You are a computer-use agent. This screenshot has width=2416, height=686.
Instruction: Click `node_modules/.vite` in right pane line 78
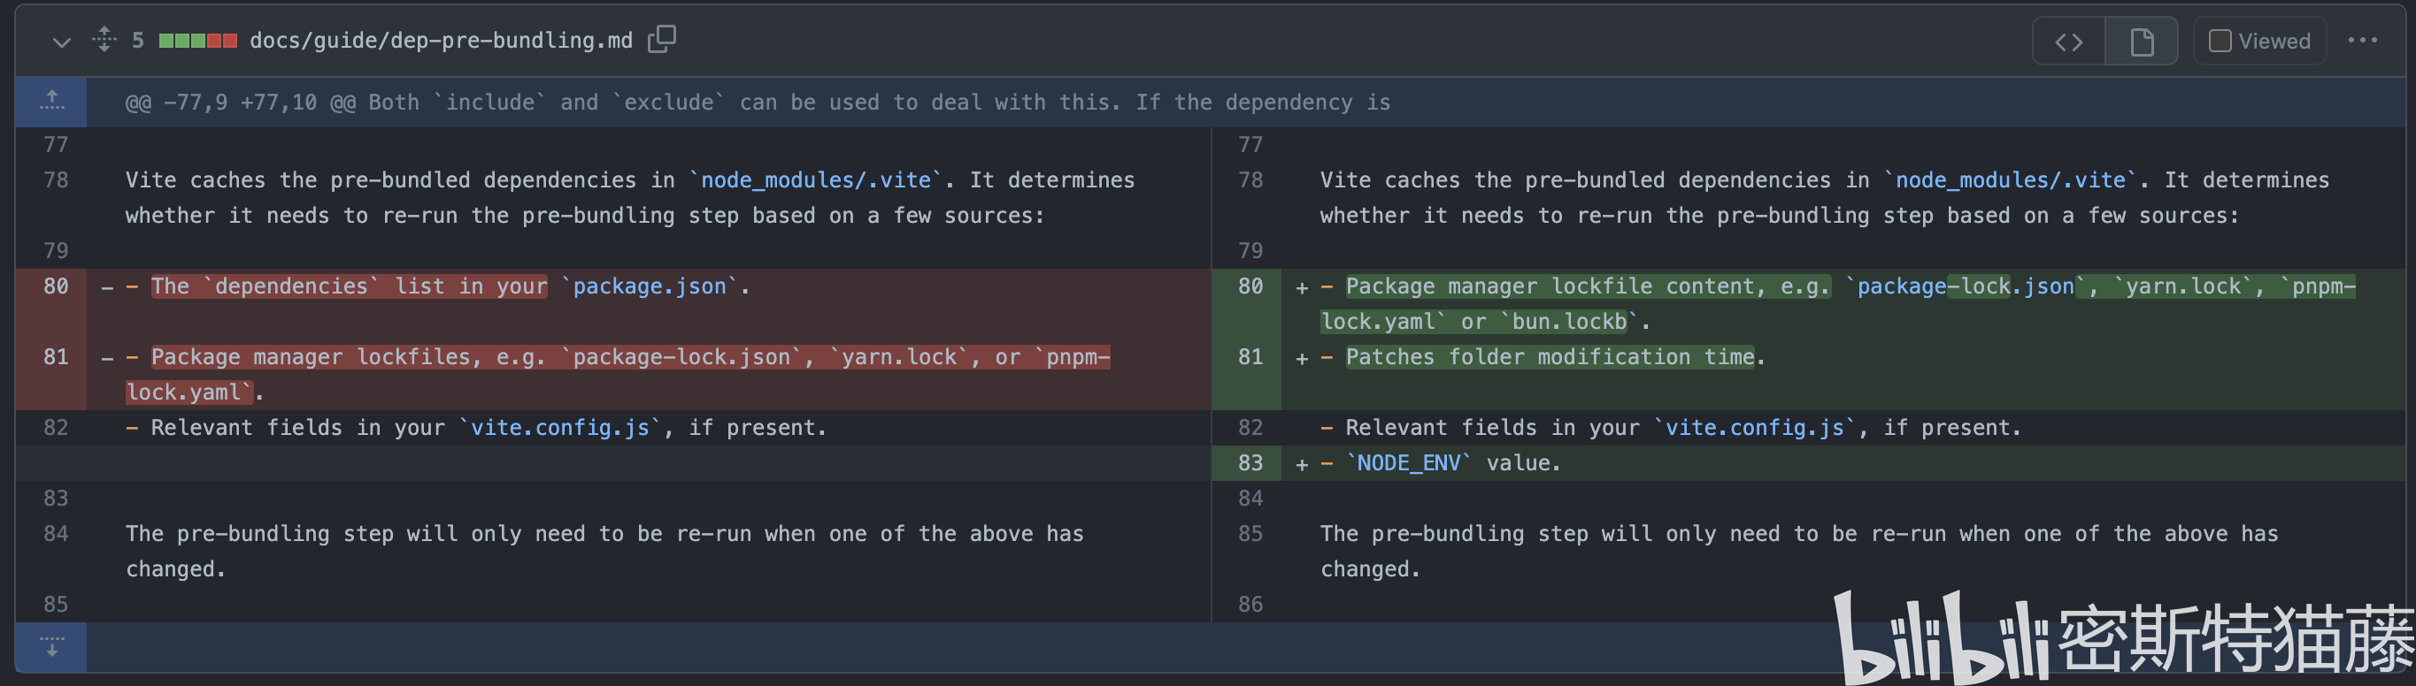2010,180
